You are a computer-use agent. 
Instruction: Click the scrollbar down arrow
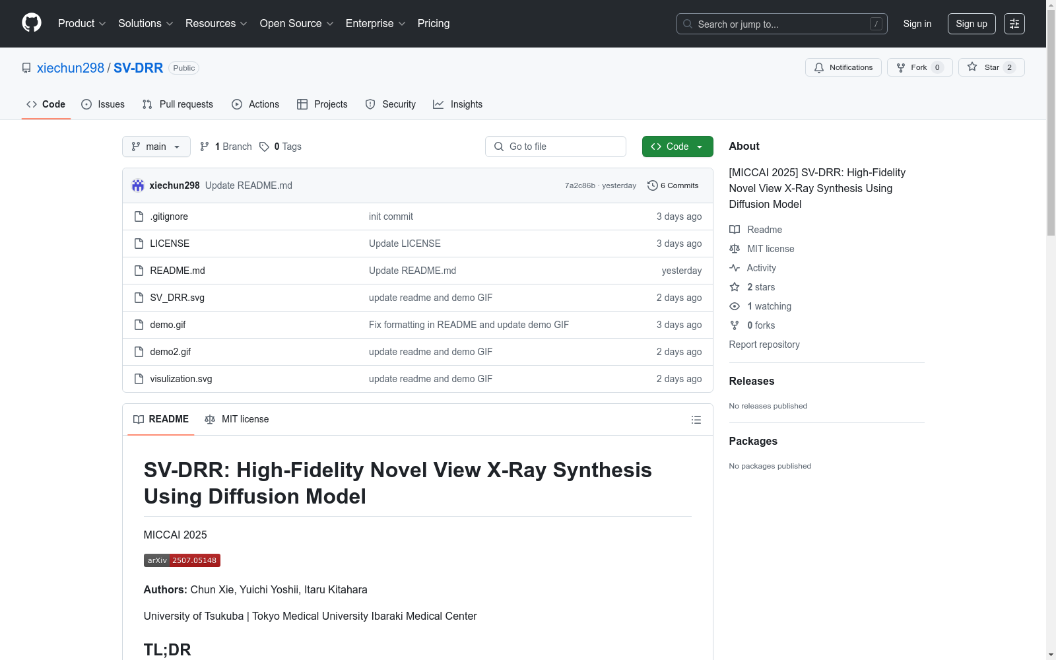pyautogui.click(x=1051, y=655)
